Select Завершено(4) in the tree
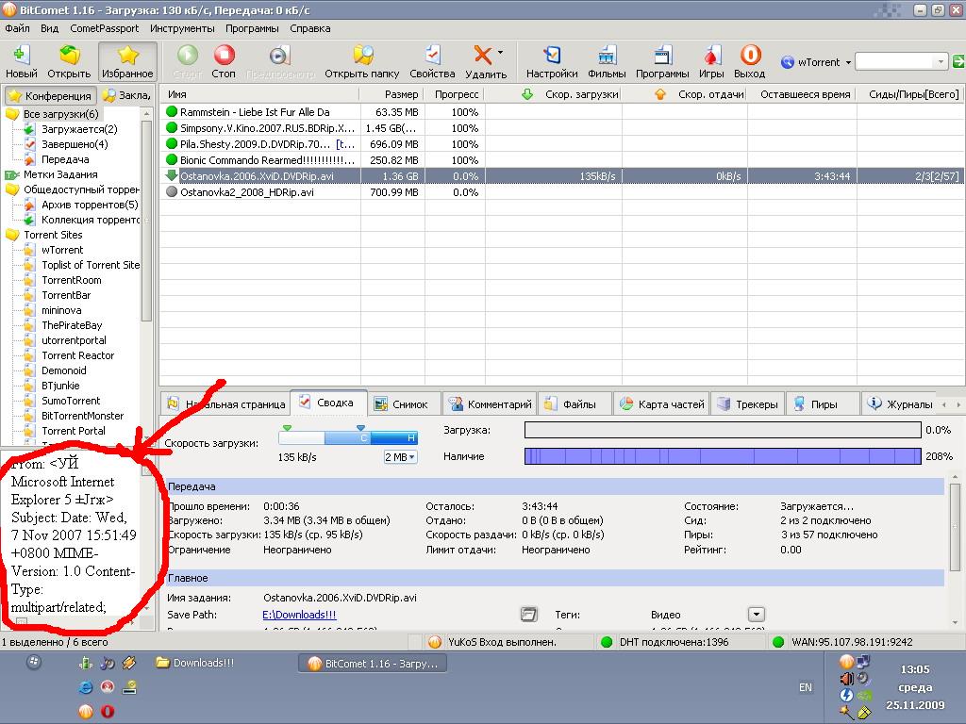This screenshot has width=966, height=724. coord(75,144)
